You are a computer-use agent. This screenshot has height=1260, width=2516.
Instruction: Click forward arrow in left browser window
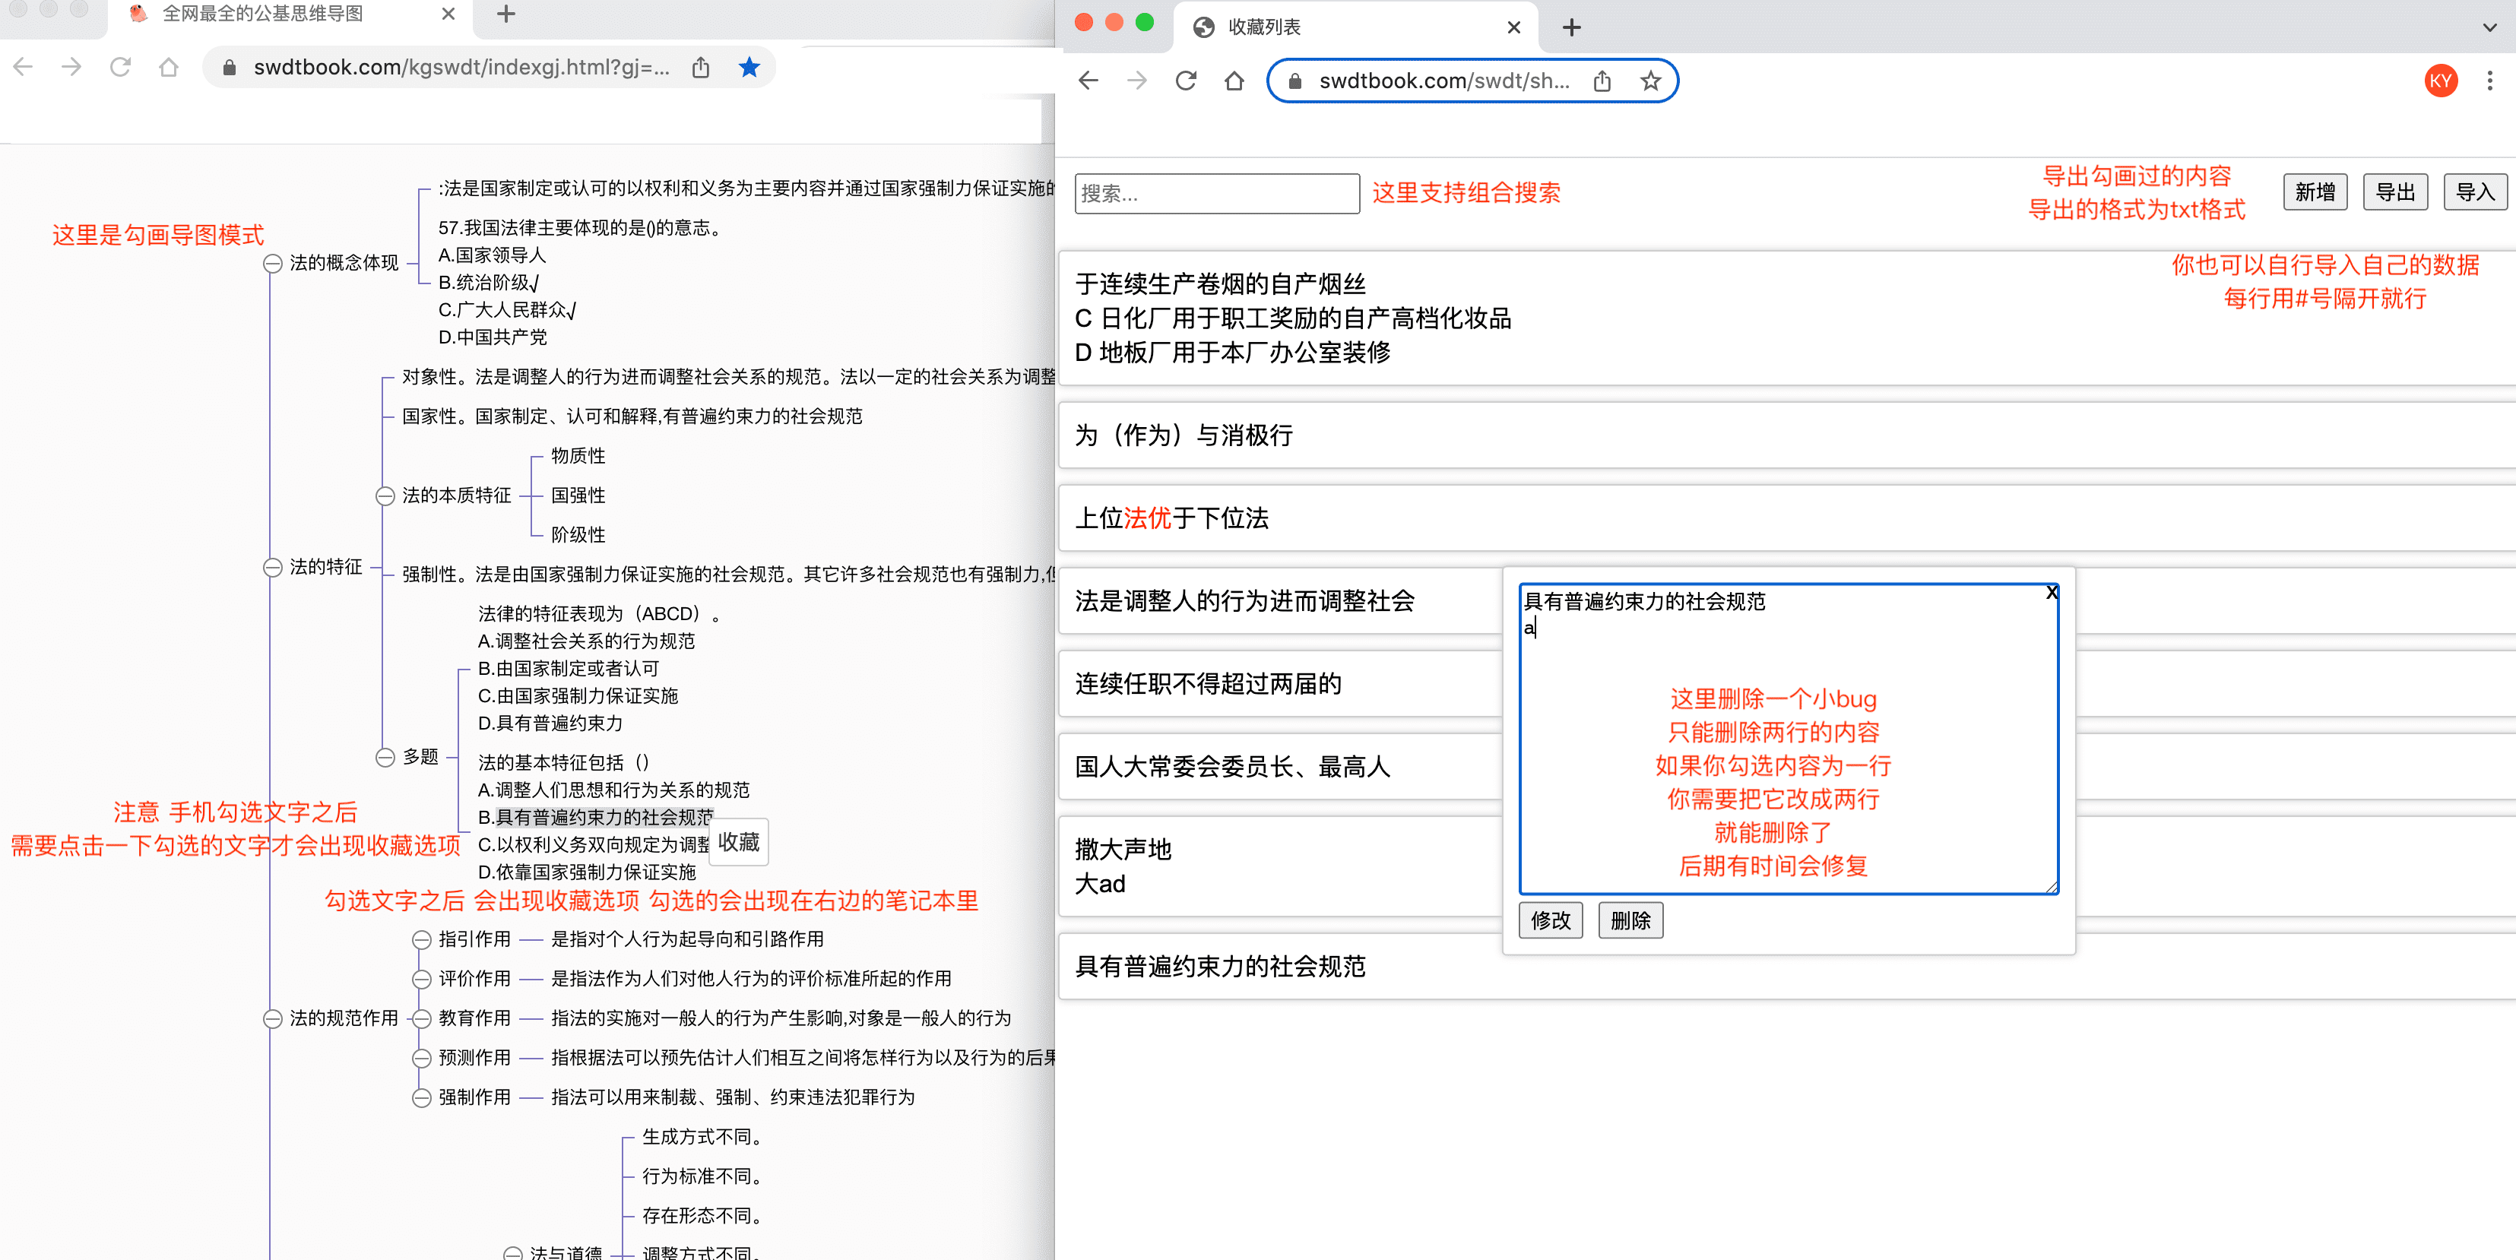[71, 66]
